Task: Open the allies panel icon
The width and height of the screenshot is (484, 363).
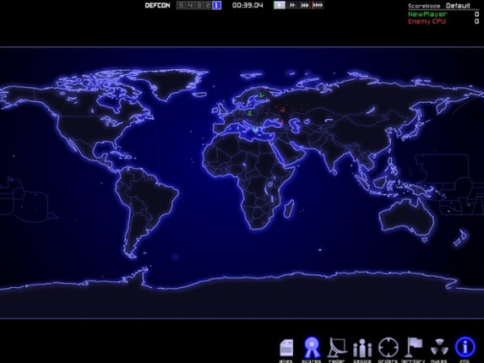Action: (x=286, y=348)
